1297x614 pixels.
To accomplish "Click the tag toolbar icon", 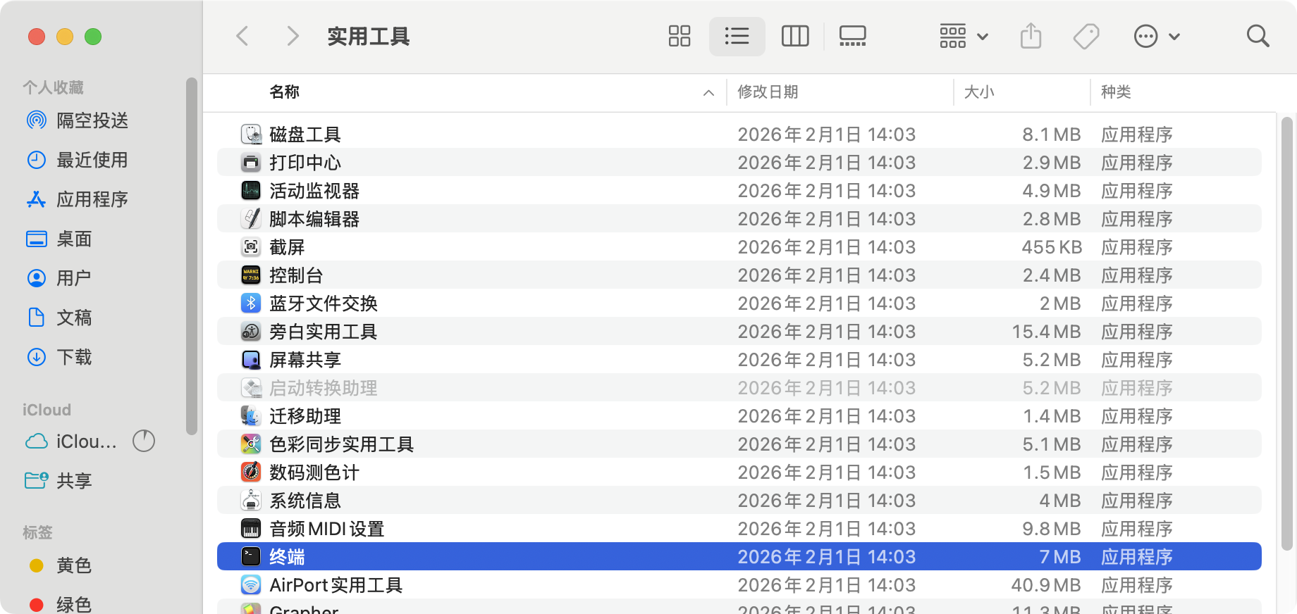I will coord(1086,36).
